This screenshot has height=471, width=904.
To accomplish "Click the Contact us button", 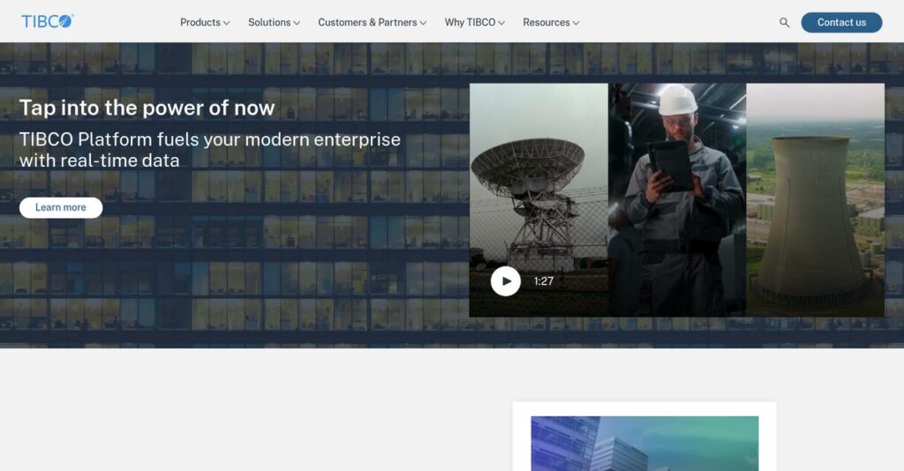I will tap(841, 22).
